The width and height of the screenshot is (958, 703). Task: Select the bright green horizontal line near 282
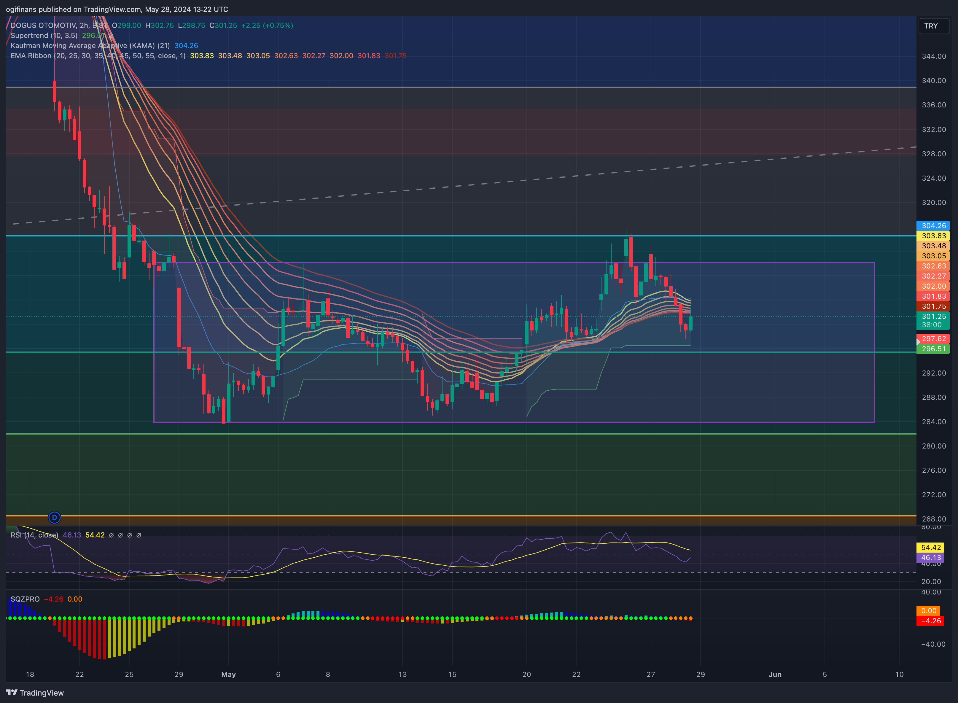(x=461, y=434)
